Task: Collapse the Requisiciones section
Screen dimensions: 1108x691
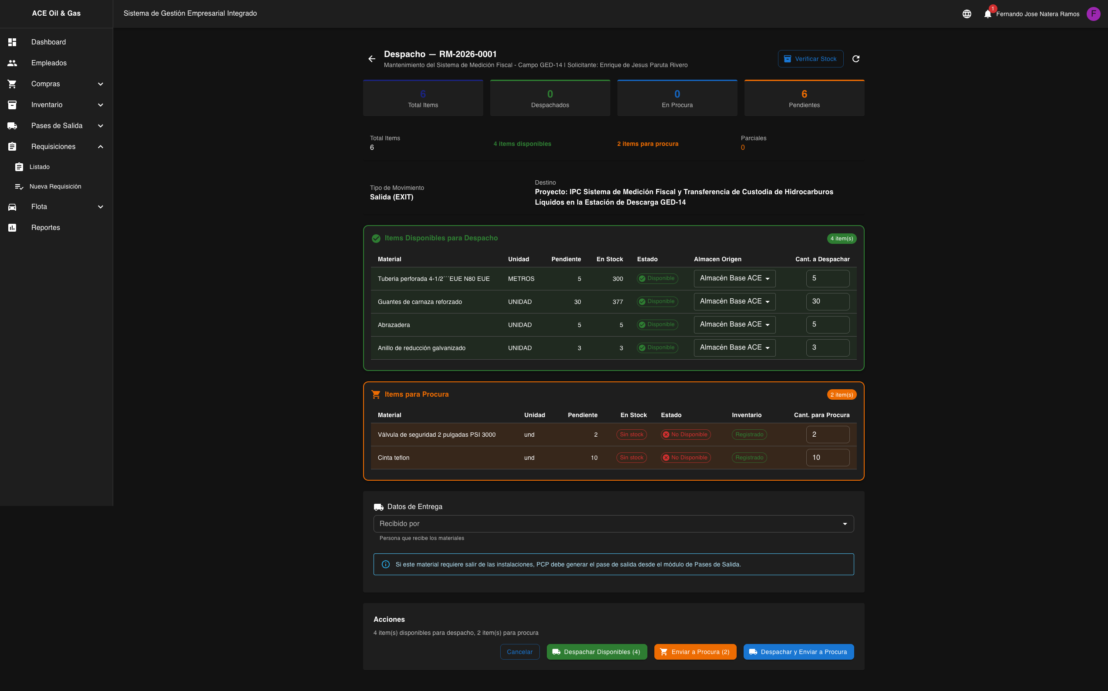Action: click(101, 147)
